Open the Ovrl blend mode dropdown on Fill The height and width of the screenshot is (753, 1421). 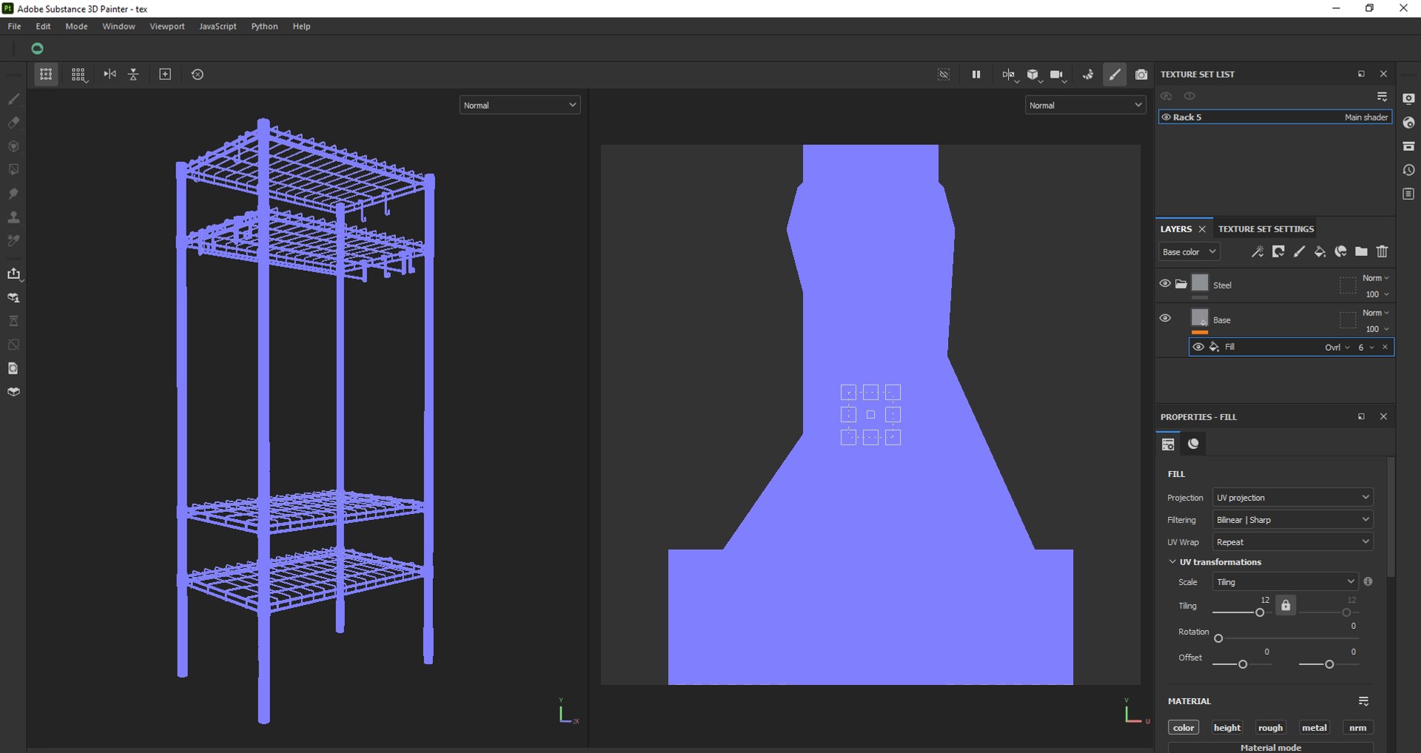pos(1337,348)
